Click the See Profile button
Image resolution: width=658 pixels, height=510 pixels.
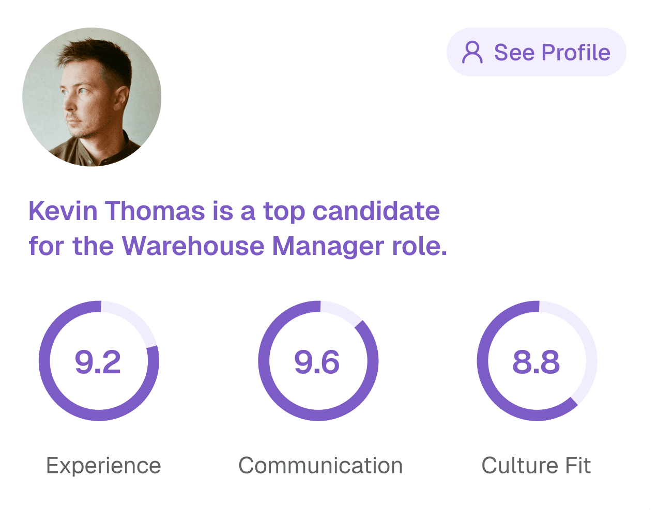536,52
